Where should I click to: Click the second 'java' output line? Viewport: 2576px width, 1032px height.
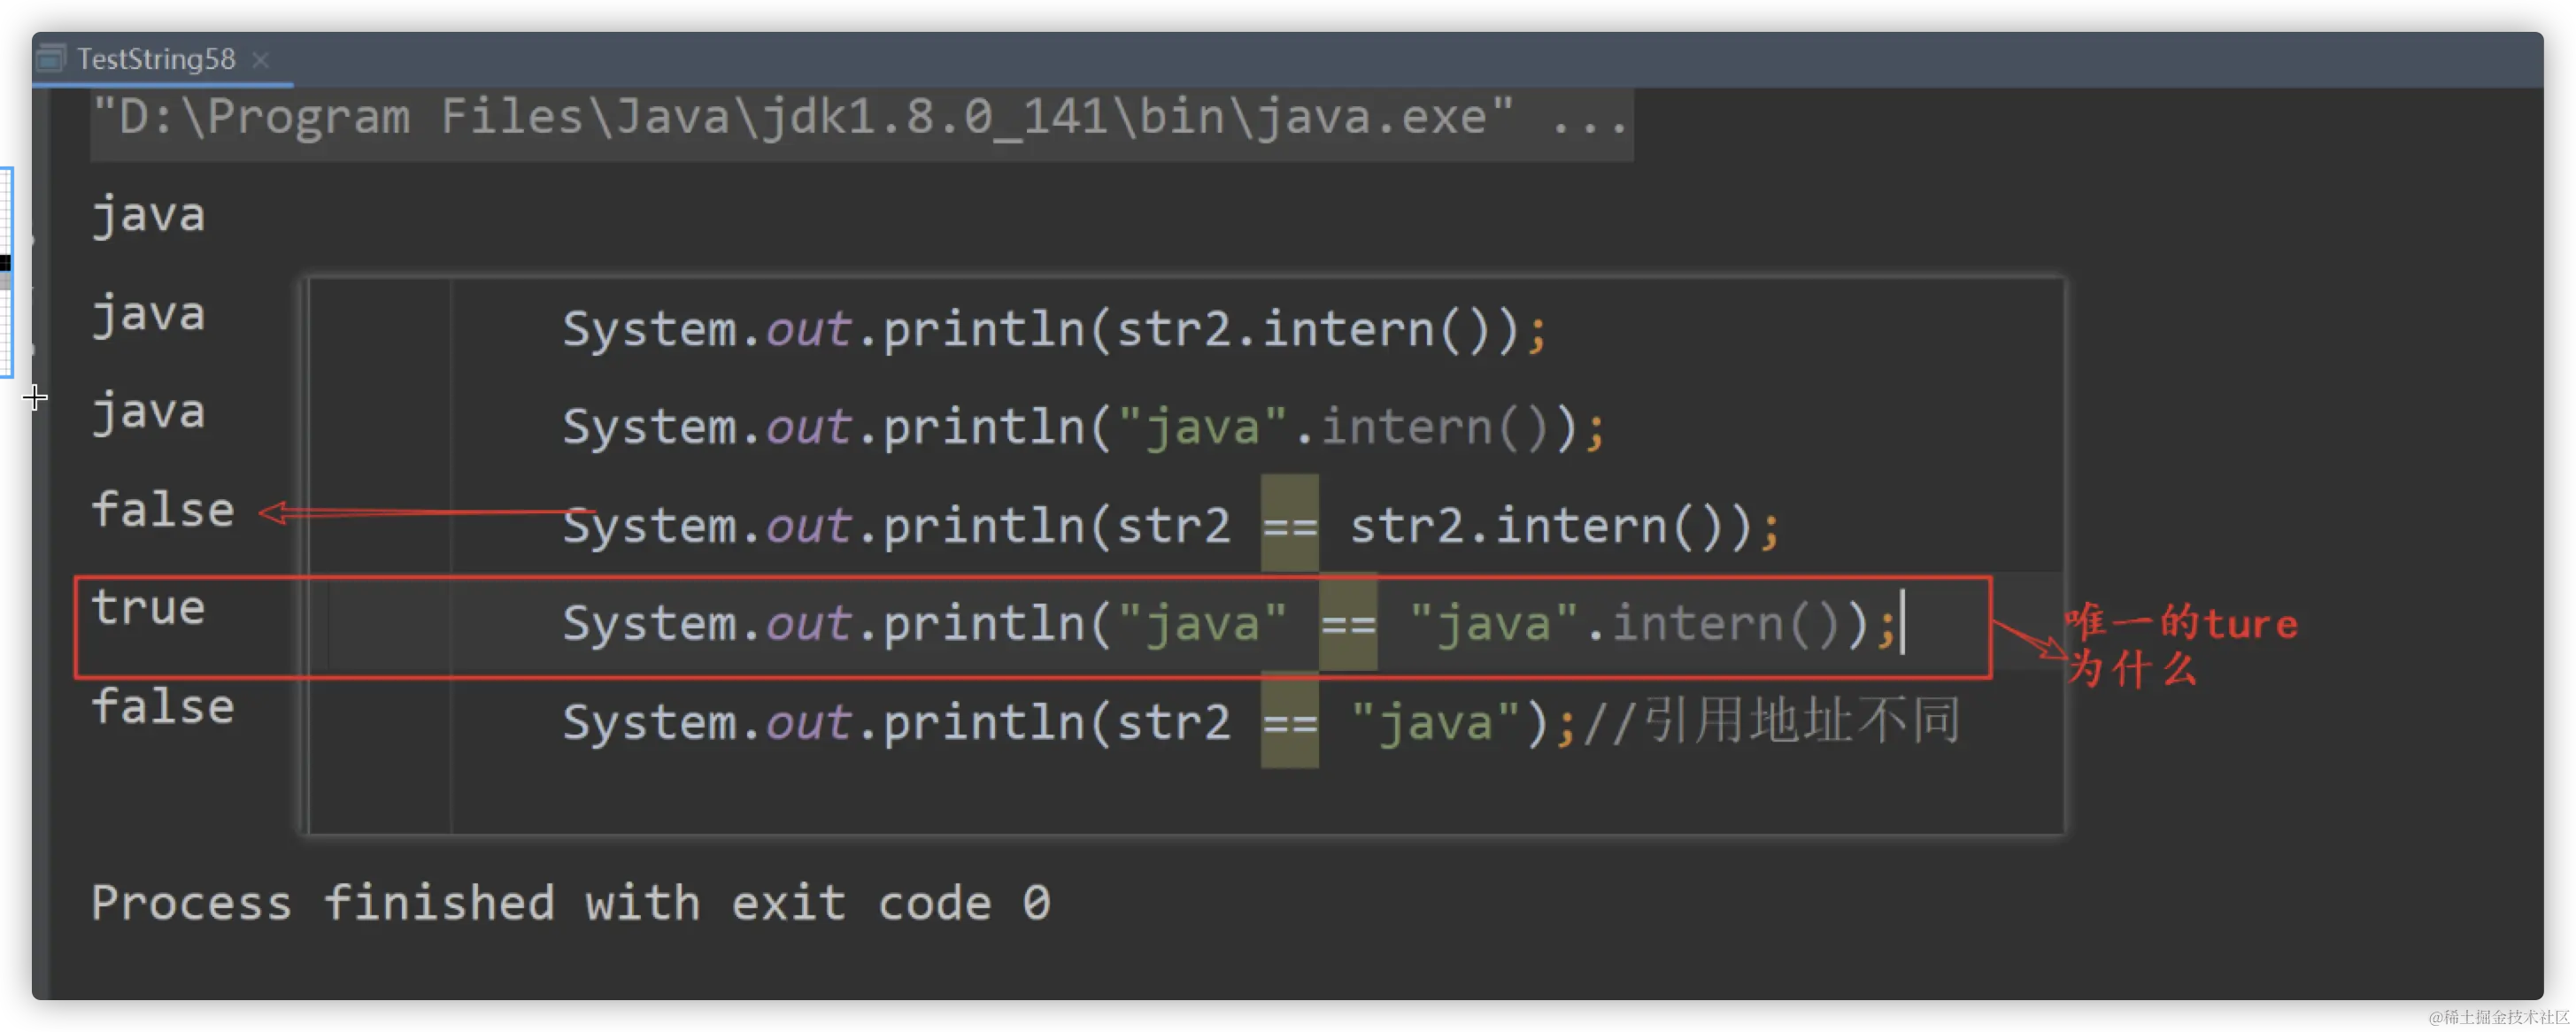[x=148, y=314]
